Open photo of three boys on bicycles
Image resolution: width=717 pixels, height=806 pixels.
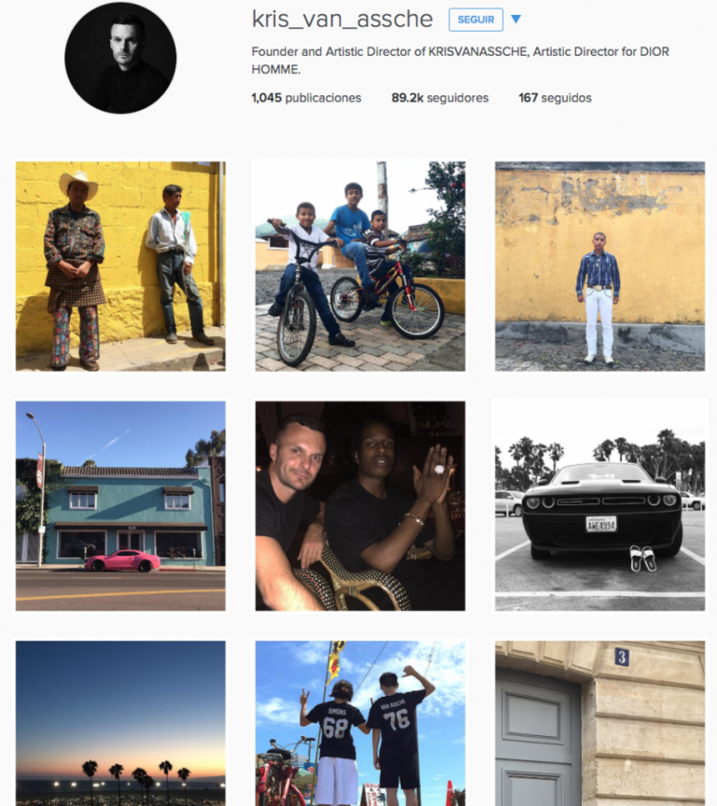pos(360,266)
